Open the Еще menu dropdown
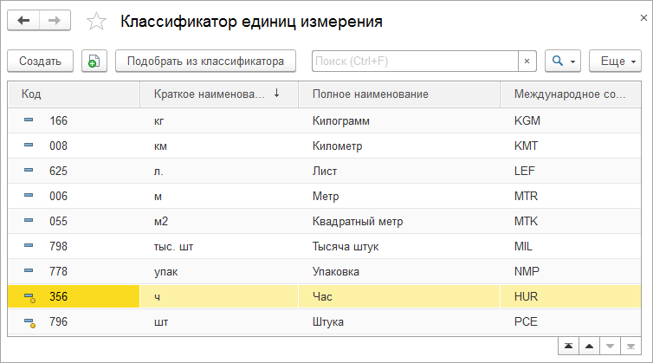653x363 pixels. (614, 62)
